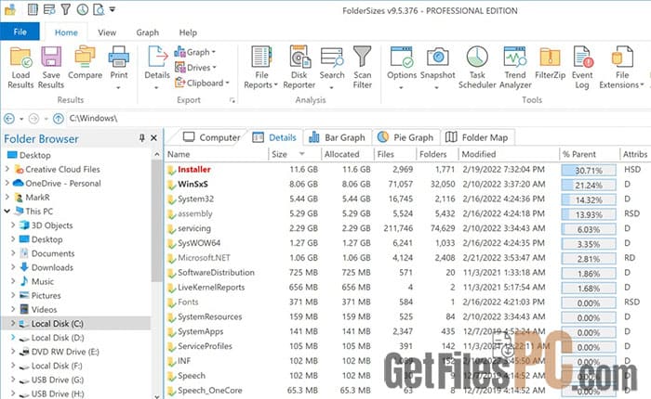Open the Clipboard export dropdown

[202, 83]
